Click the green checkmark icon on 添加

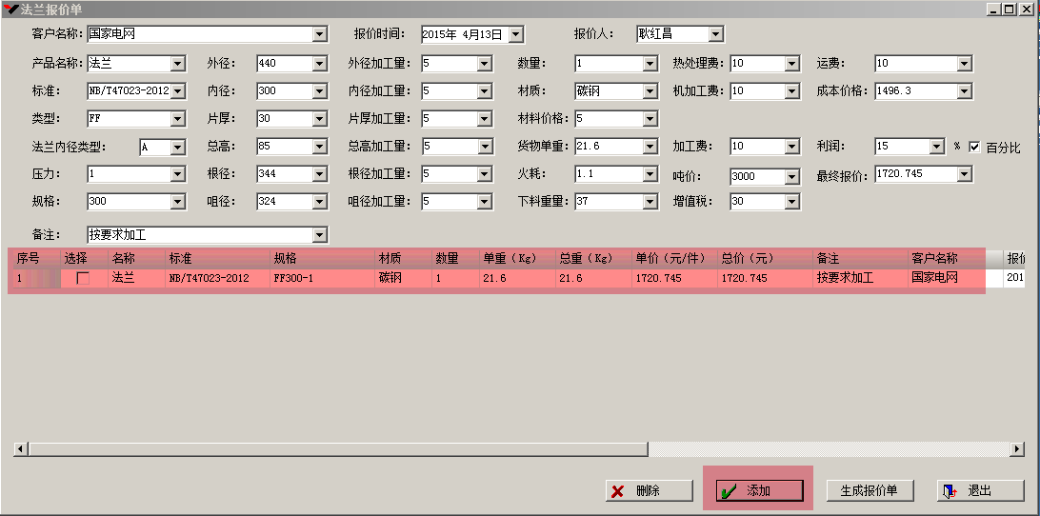click(x=729, y=491)
